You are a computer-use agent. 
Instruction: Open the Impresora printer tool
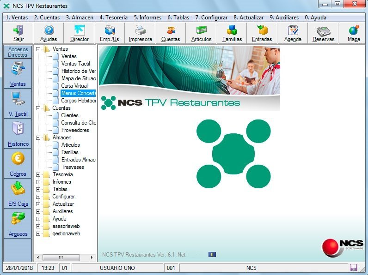[x=140, y=33]
